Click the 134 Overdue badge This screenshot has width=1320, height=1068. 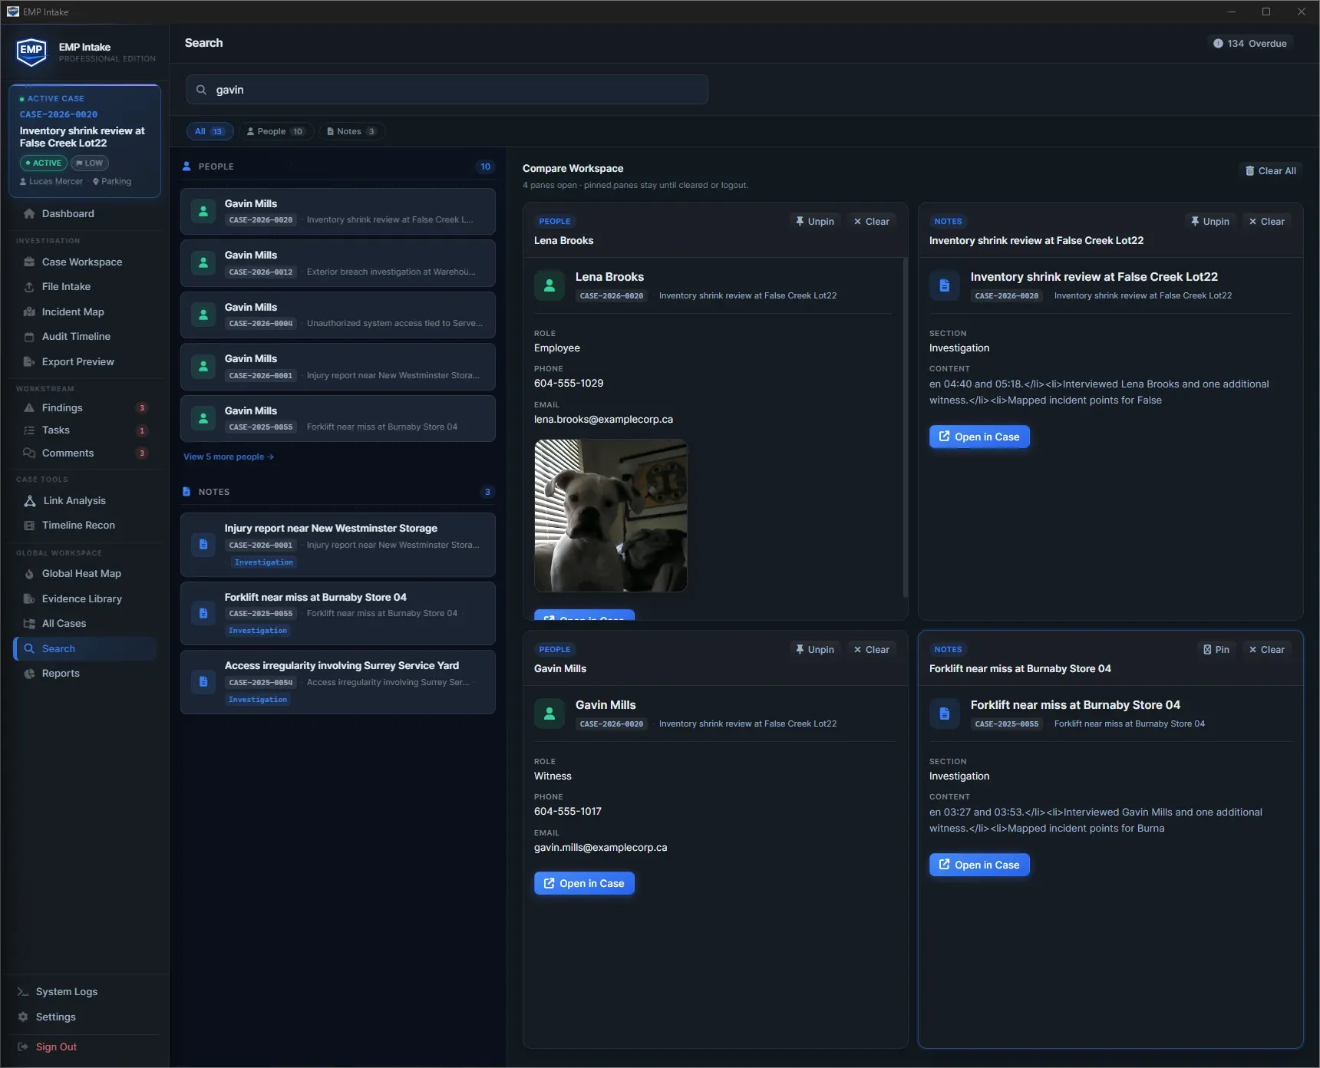coord(1250,44)
